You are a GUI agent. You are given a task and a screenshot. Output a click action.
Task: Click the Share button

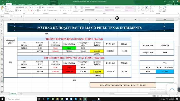click(176, 4)
